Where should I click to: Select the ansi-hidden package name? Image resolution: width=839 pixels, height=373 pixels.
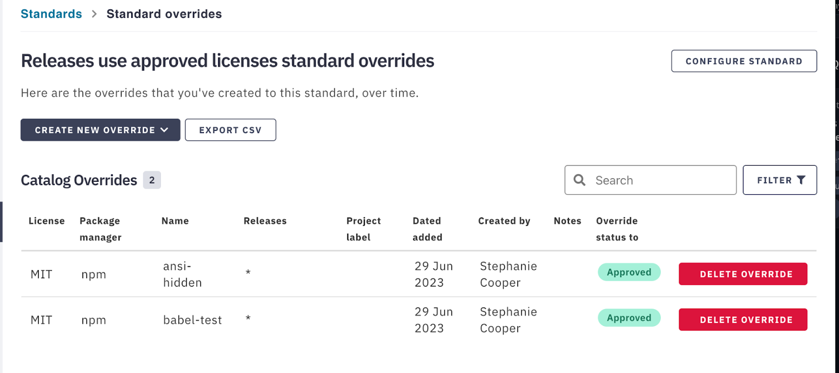(182, 275)
